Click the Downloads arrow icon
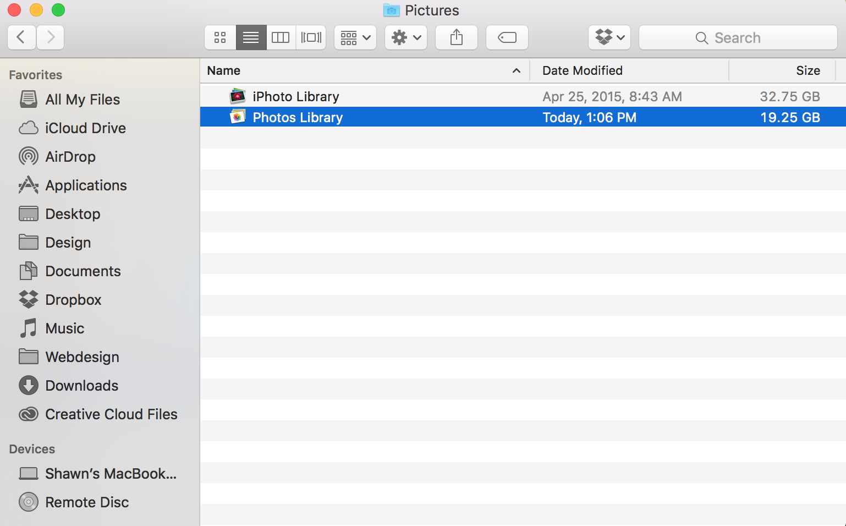This screenshot has height=526, width=846. point(29,386)
